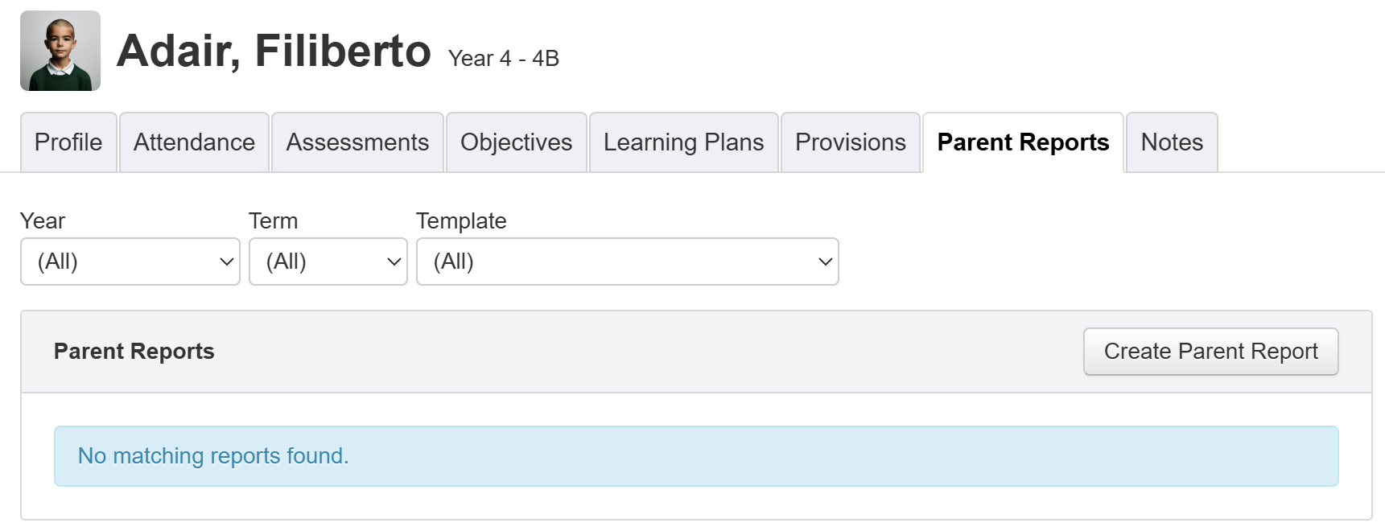Image resolution: width=1385 pixels, height=531 pixels.
Task: Click the Parent Reports tab
Action: [x=1023, y=142]
